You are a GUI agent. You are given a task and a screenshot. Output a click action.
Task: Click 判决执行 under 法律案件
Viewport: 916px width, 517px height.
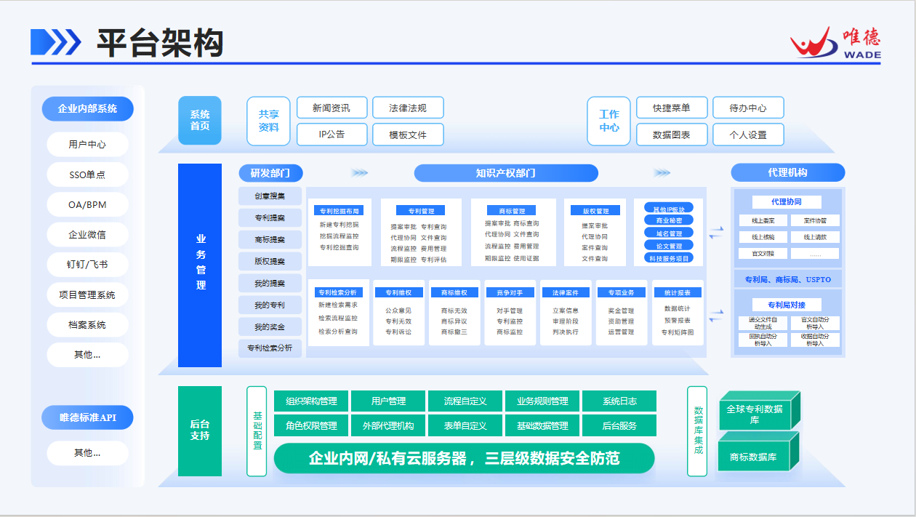(x=566, y=332)
